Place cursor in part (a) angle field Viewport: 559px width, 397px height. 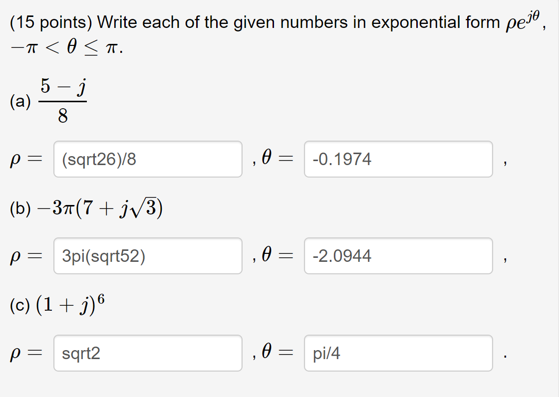pos(398,159)
